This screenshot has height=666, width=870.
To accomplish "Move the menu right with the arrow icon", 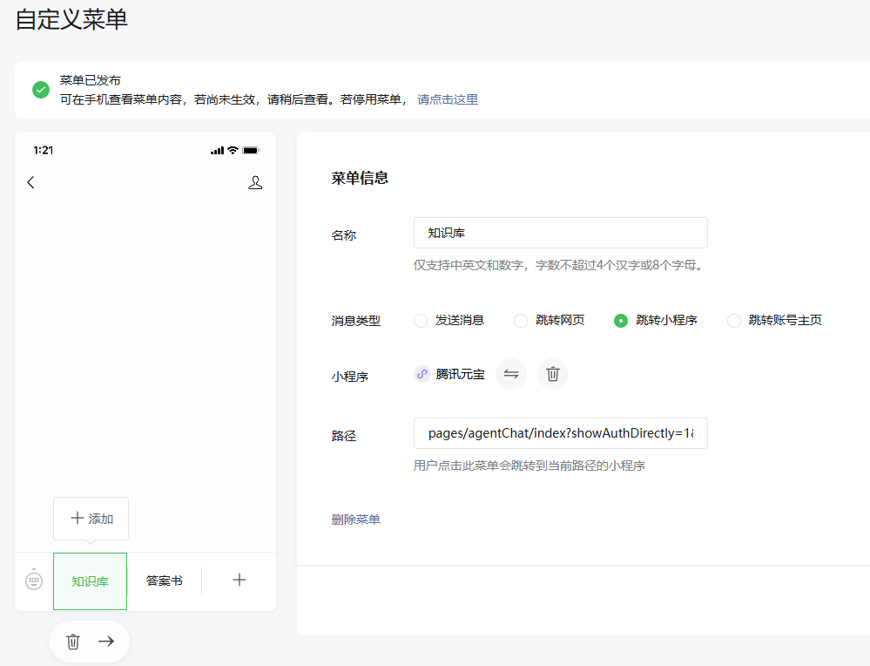I will coord(106,641).
